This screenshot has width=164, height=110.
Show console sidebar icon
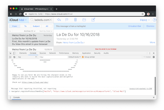click(10, 57)
